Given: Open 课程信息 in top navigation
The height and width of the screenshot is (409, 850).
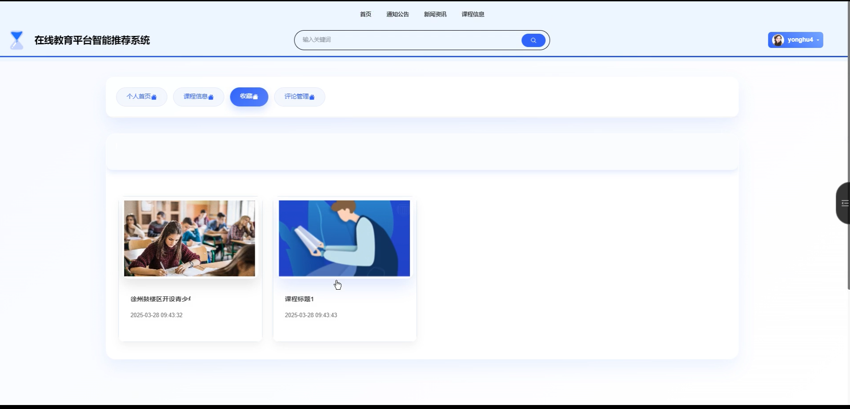Looking at the screenshot, I should [x=473, y=14].
